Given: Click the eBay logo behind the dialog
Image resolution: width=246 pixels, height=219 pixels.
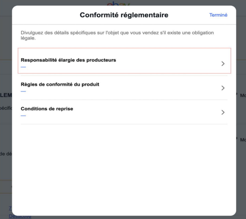Looking at the screenshot, I should 118,3.
